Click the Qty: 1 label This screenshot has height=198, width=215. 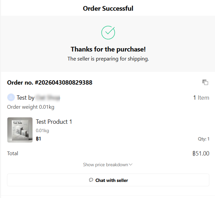[204, 139]
